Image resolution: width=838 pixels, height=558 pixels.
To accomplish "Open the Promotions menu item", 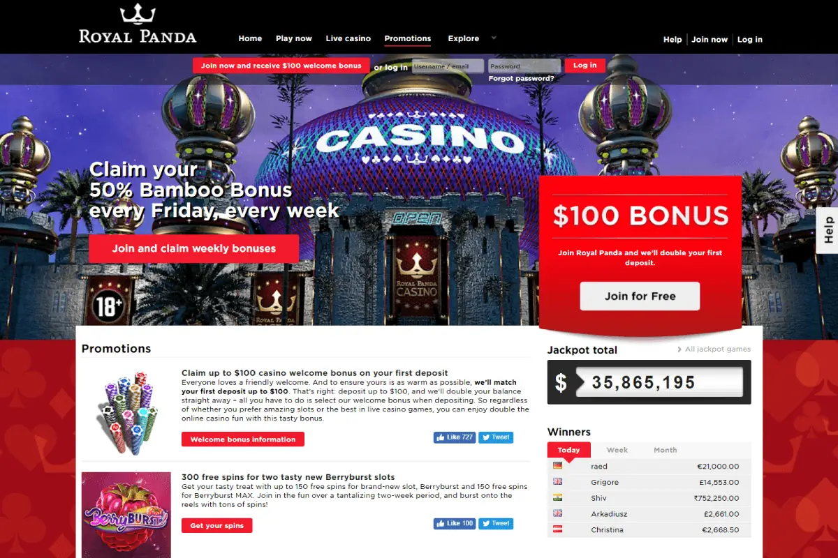I will 408,38.
